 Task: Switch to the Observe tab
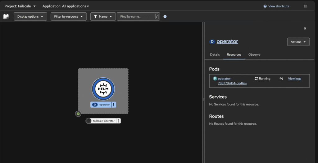[254, 54]
